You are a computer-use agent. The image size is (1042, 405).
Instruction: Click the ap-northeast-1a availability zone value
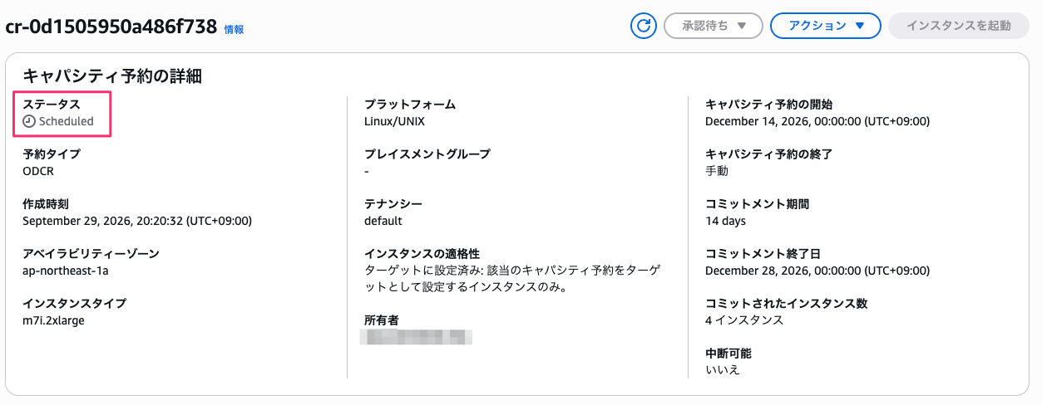coord(66,271)
